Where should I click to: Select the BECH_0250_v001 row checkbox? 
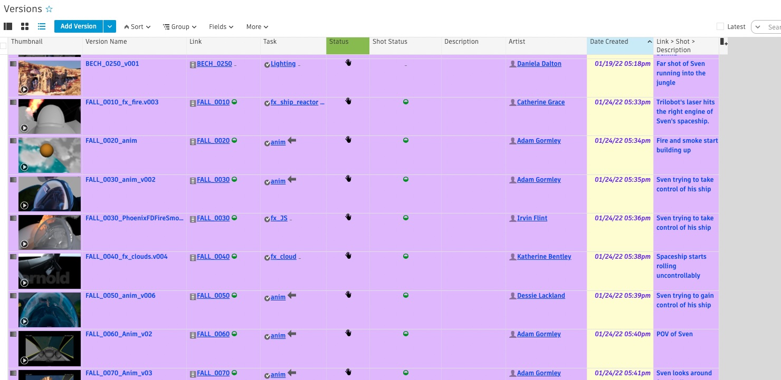(13, 63)
